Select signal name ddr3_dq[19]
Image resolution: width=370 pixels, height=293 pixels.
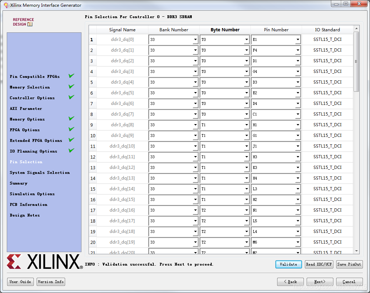pos(122,242)
